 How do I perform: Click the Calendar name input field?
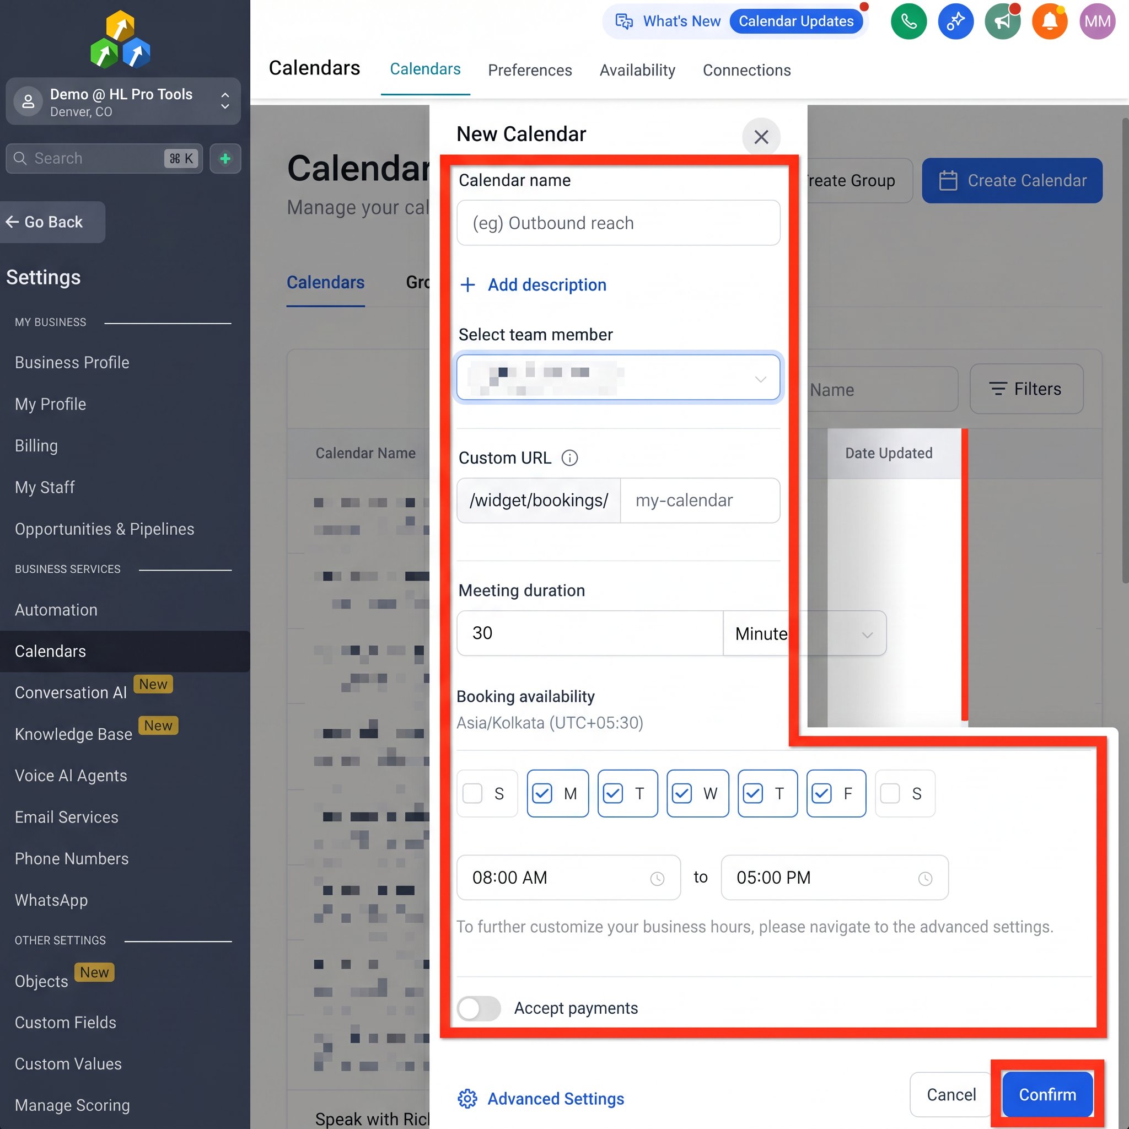[619, 223]
